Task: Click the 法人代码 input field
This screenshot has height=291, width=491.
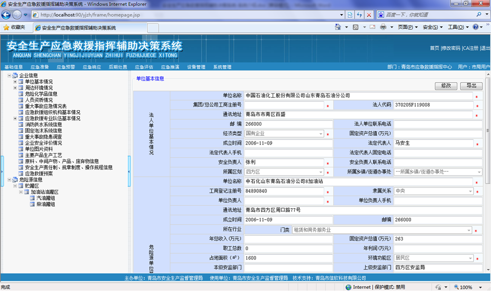Action: (433, 105)
